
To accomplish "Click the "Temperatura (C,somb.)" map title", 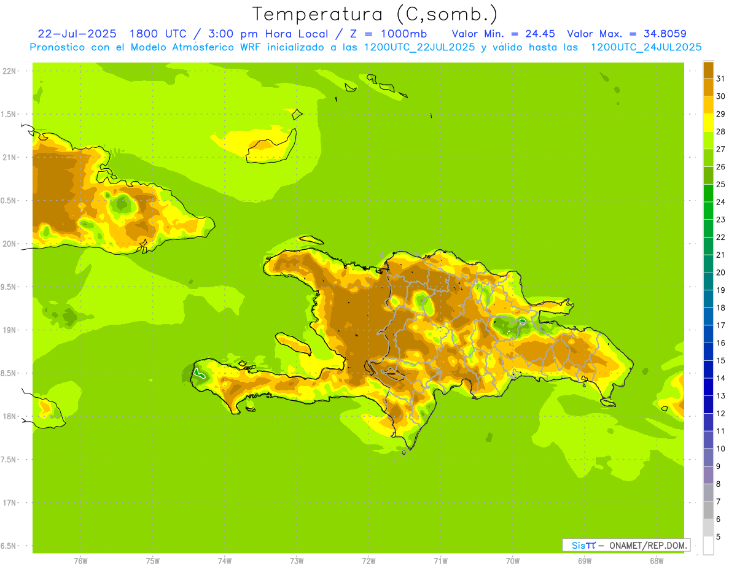I will coord(375,14).
